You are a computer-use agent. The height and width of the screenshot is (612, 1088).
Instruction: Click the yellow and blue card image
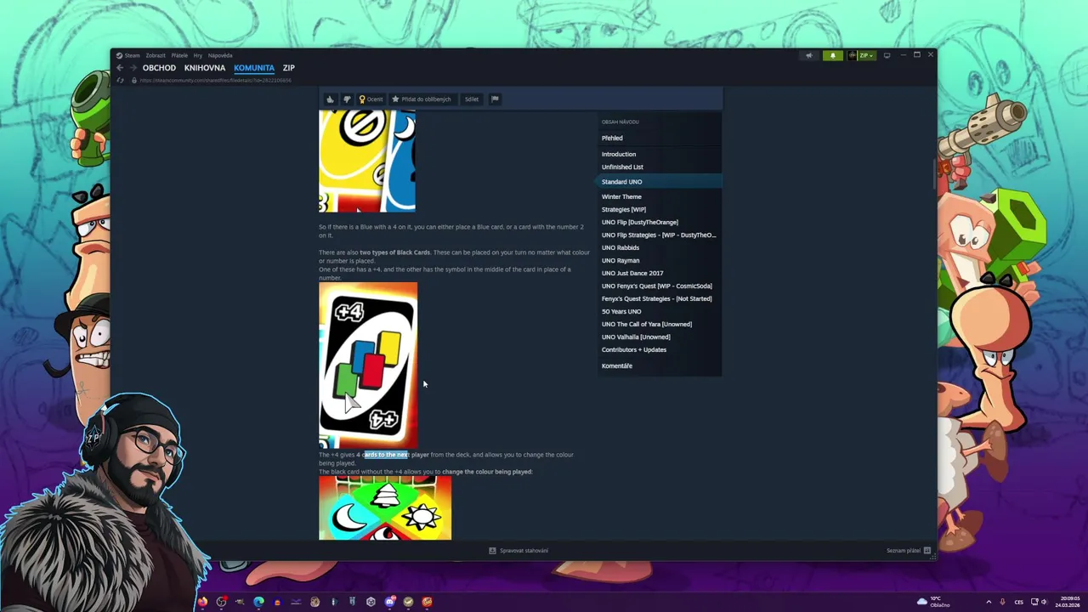367,161
